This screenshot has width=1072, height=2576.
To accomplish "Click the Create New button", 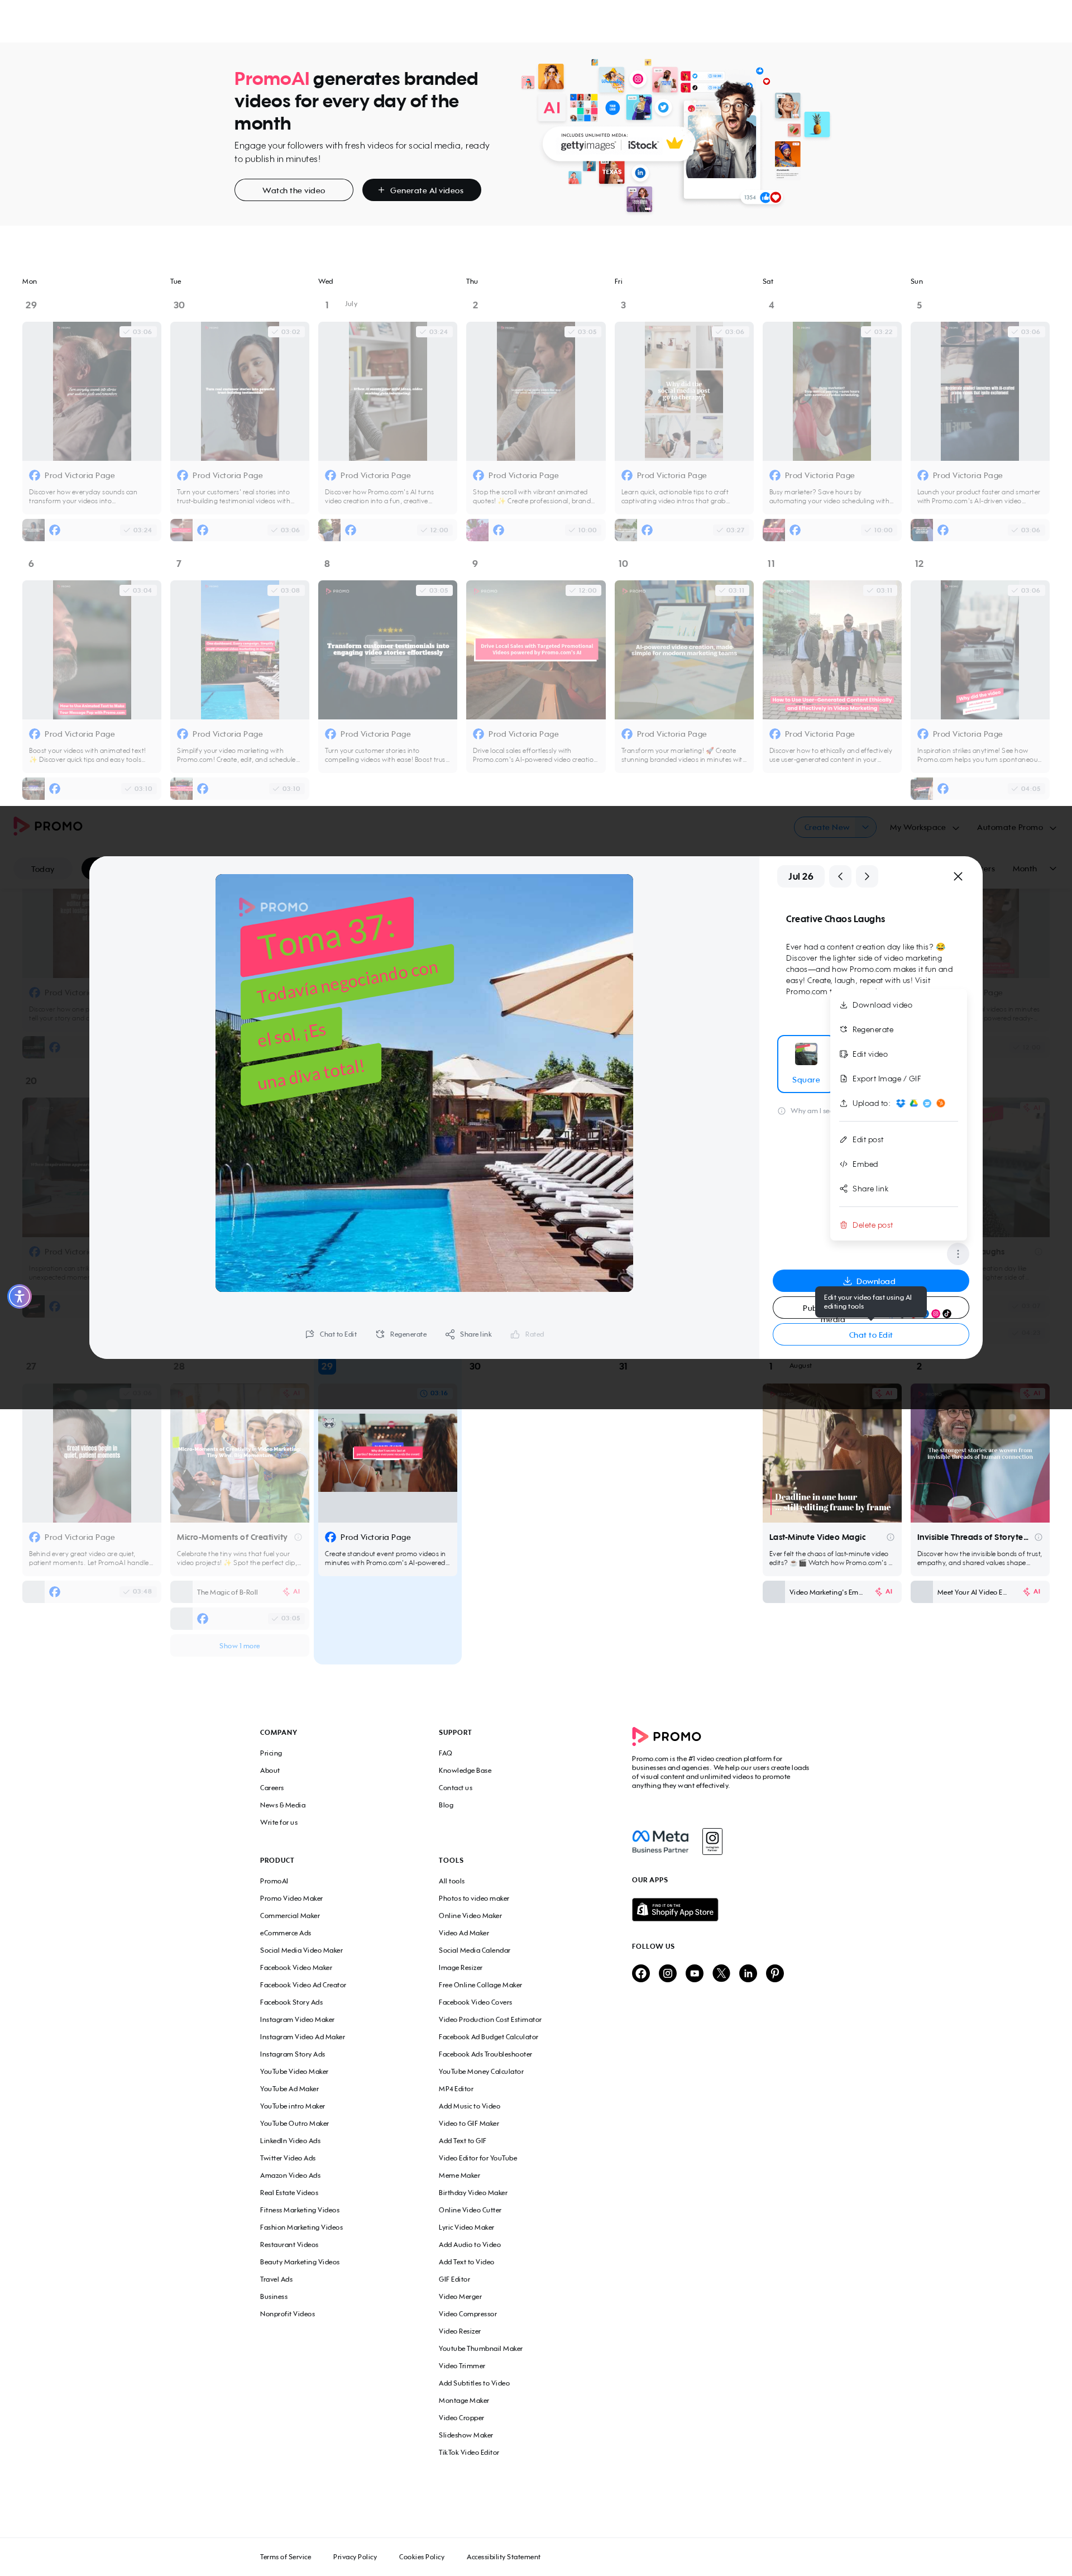I will click(826, 827).
